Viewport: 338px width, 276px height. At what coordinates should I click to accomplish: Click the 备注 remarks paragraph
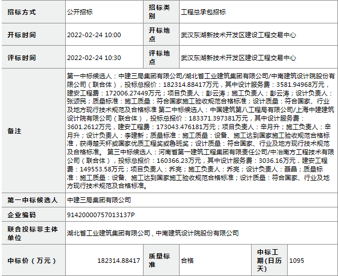[201, 131]
